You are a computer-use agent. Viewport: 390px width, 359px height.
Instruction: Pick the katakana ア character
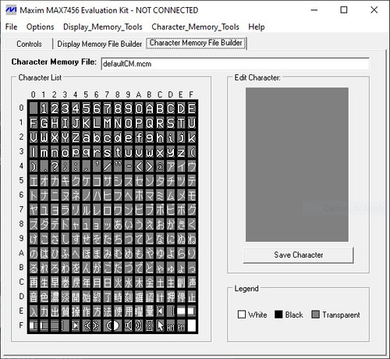click(171, 166)
